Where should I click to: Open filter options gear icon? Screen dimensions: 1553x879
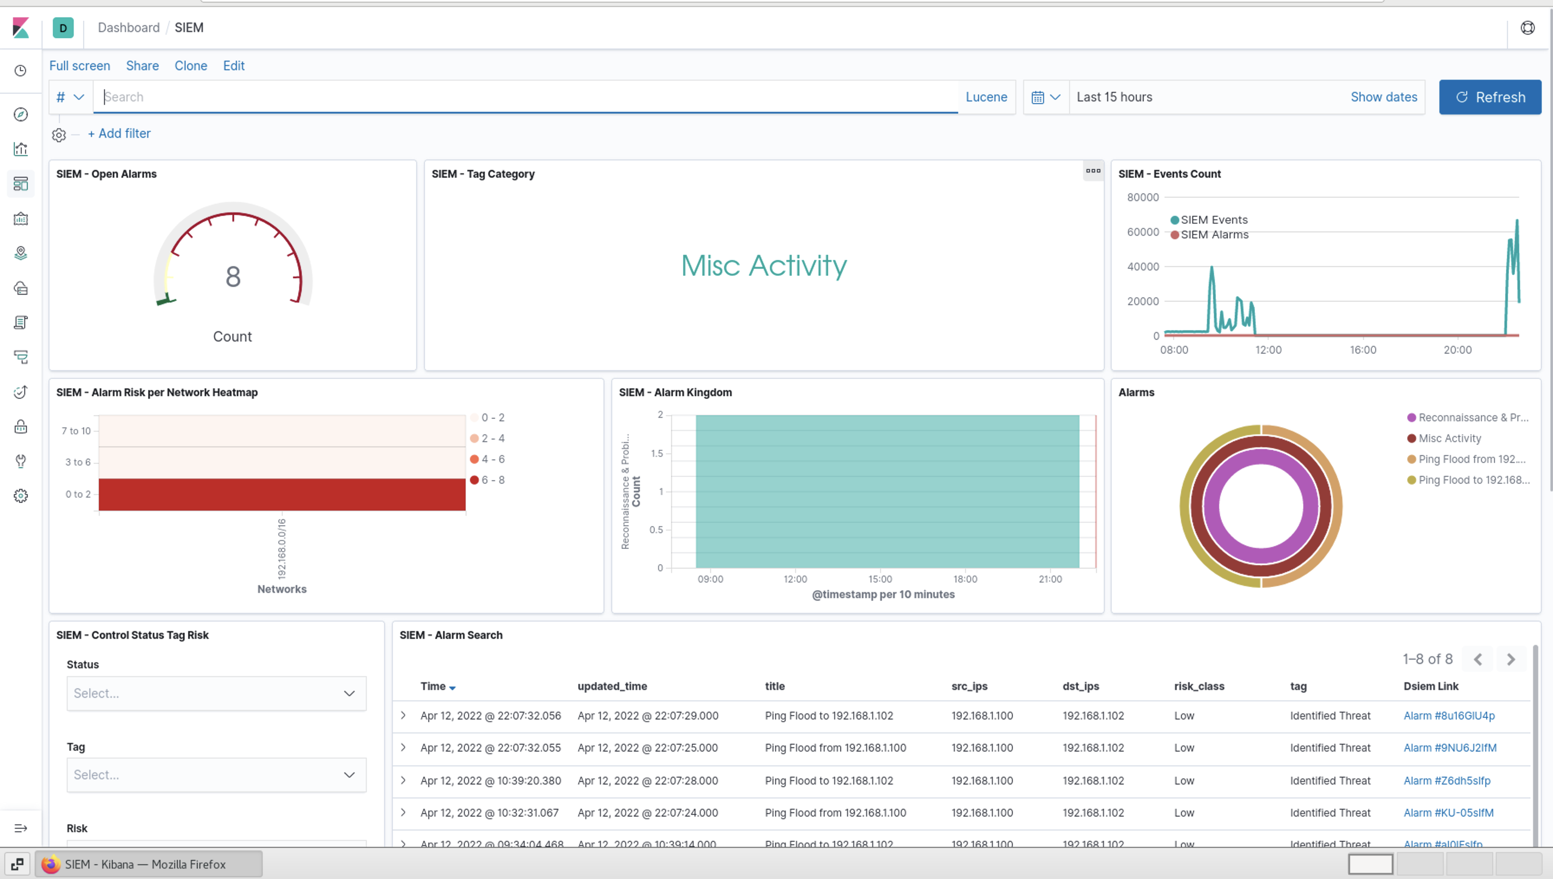[59, 135]
